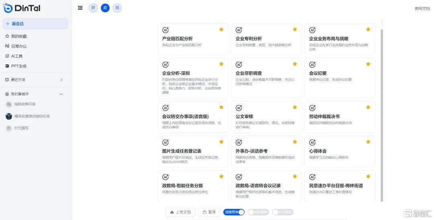The height and width of the screenshot is (220, 434).
Task: Unfavorite the 图片生成任务登记表 card star
Action: click(221, 142)
